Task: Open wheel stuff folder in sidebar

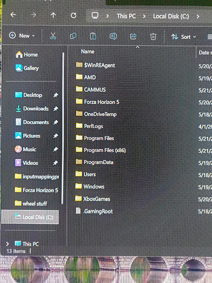Action: tap(31, 204)
